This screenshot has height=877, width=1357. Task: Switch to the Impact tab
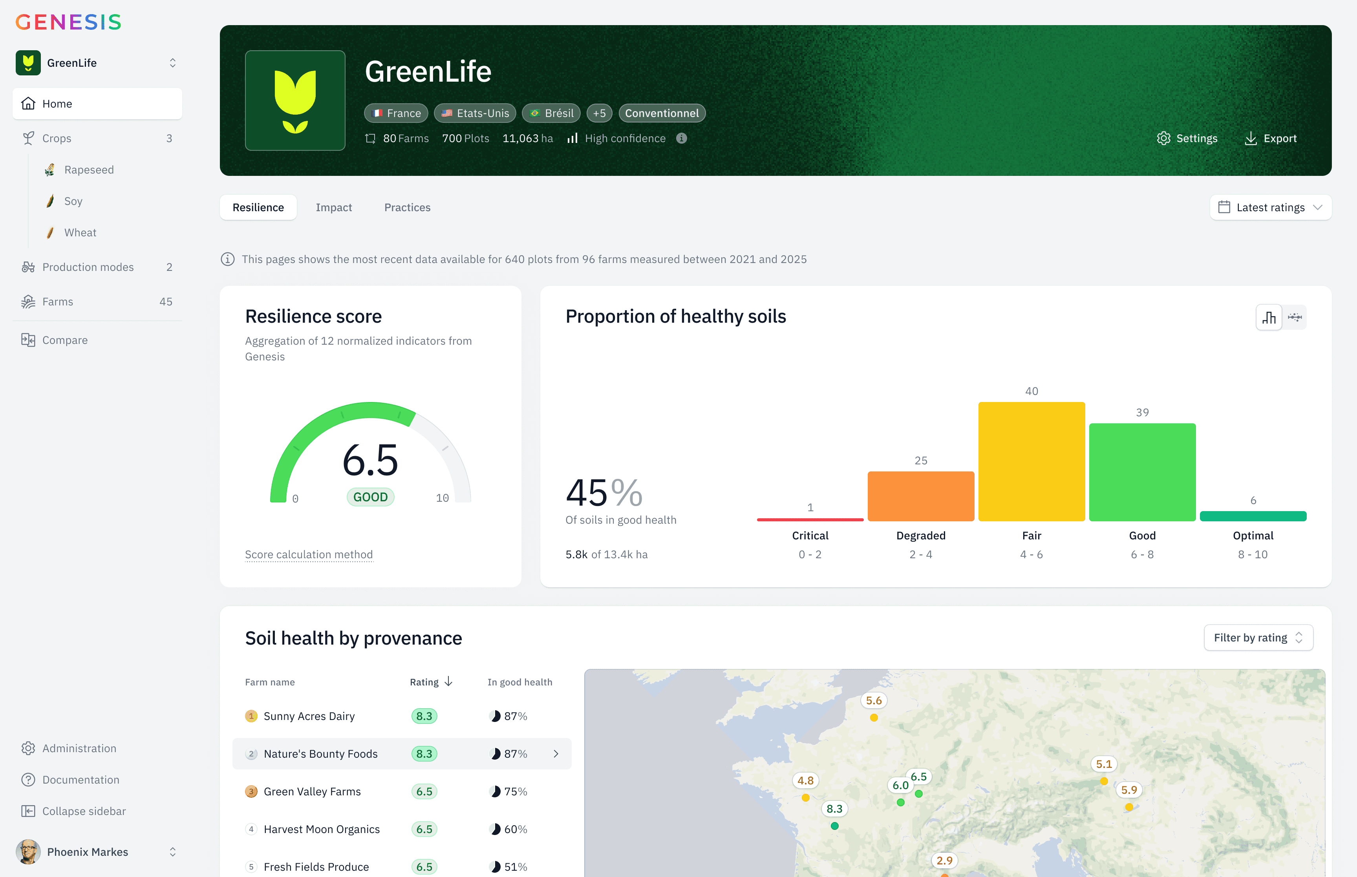click(334, 207)
